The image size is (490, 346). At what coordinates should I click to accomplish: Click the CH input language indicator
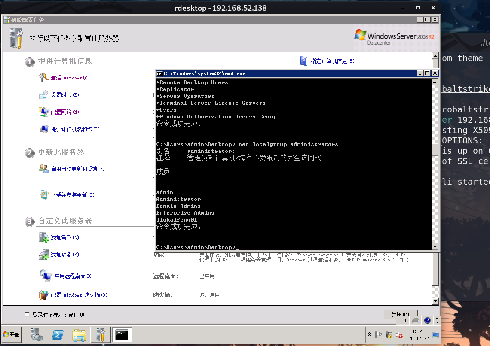404,320
